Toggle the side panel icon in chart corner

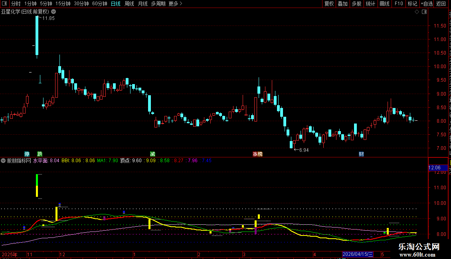click(x=424, y=12)
